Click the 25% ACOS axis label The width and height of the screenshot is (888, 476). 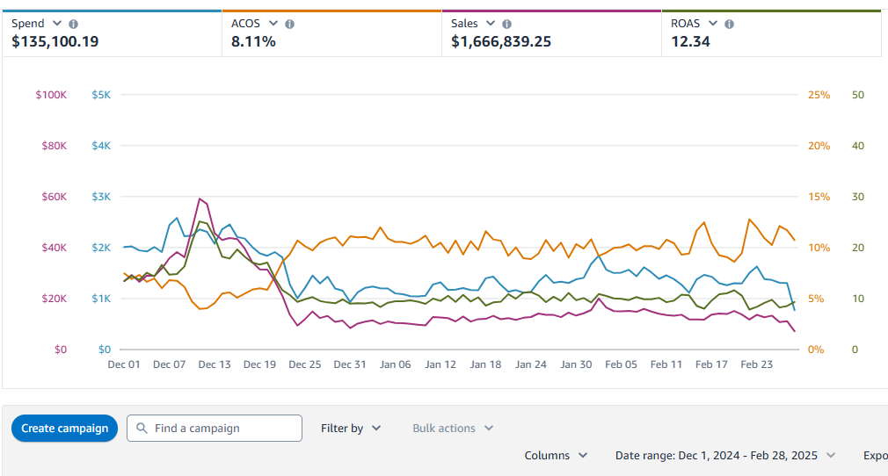point(819,95)
